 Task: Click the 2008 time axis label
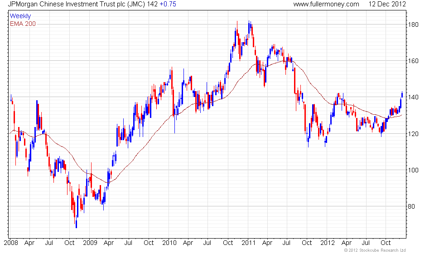[11, 243]
